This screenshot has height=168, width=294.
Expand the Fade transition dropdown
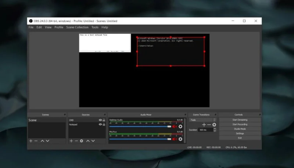point(214,120)
